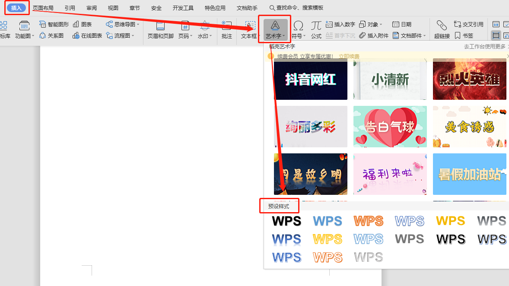The height and width of the screenshot is (286, 509).
Task: Expand the 艺术字 dropdown arrow
Action: pyautogui.click(x=284, y=36)
